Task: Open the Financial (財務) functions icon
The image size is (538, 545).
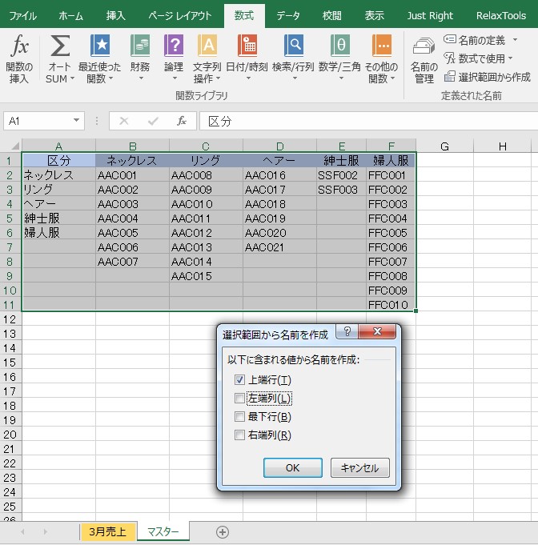Action: pyautogui.click(x=140, y=46)
